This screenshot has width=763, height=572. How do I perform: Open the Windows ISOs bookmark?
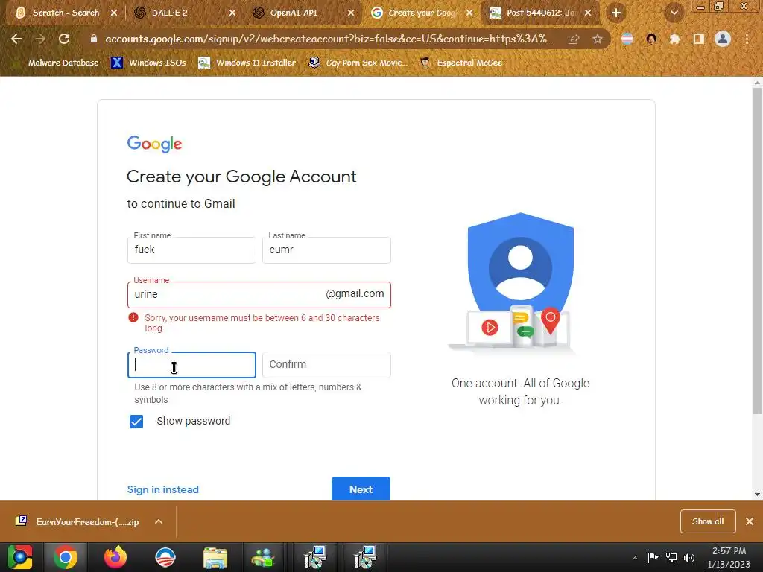tap(148, 63)
